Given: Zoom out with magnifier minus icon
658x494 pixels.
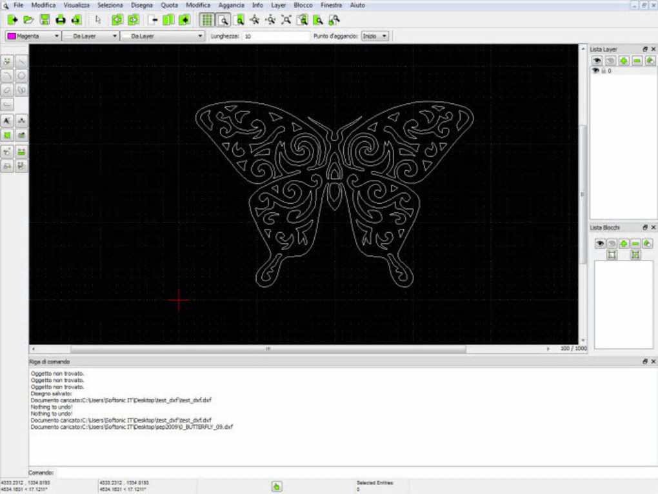Looking at the screenshot, I should pos(270,20).
